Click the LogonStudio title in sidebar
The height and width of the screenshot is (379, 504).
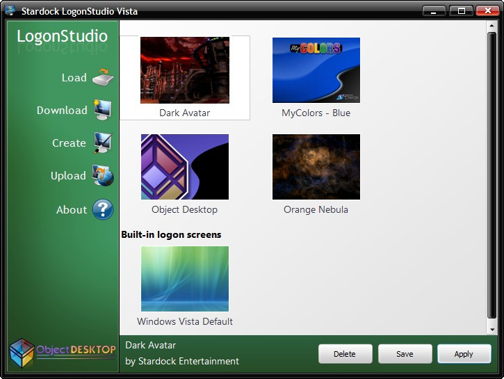pos(63,36)
